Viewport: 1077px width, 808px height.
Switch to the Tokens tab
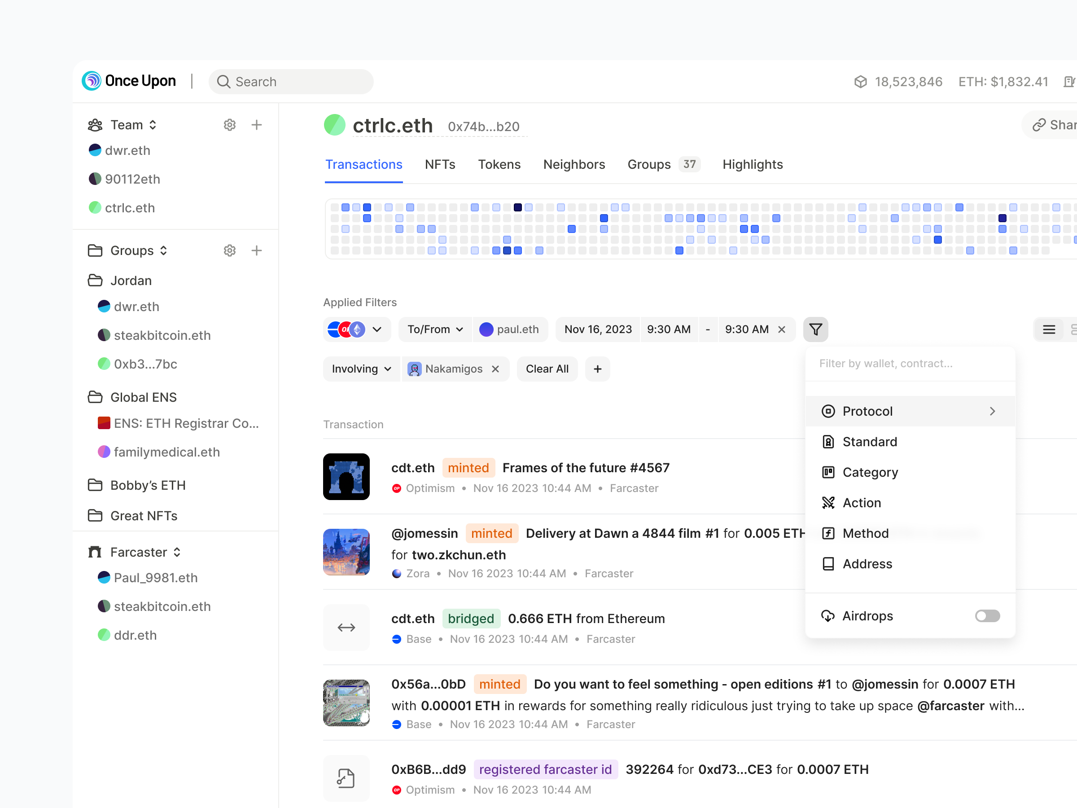click(x=499, y=165)
